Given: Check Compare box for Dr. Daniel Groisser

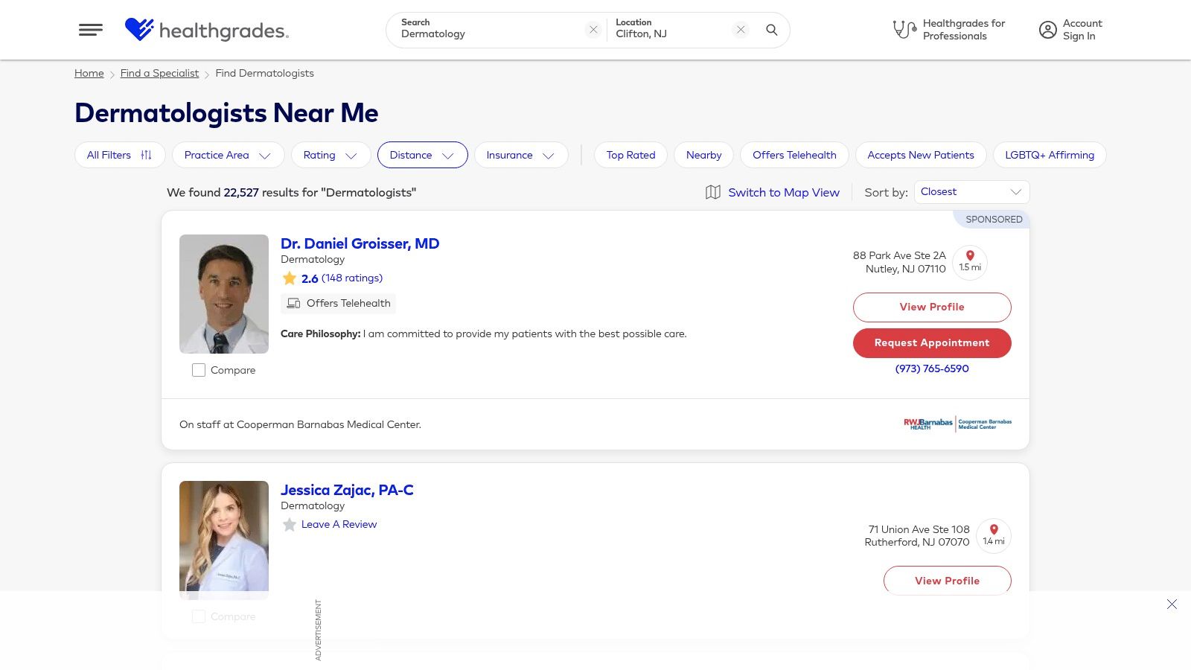Looking at the screenshot, I should (199, 370).
